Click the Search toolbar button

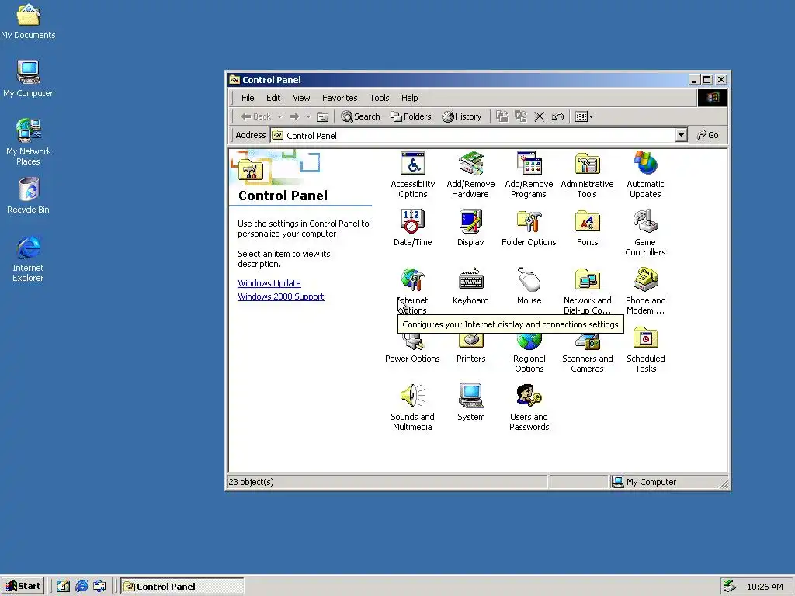point(360,116)
